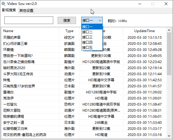Screen dimensions: 173x140
Task: Choose 接口五 from the dropdown list
Action: (92, 47)
